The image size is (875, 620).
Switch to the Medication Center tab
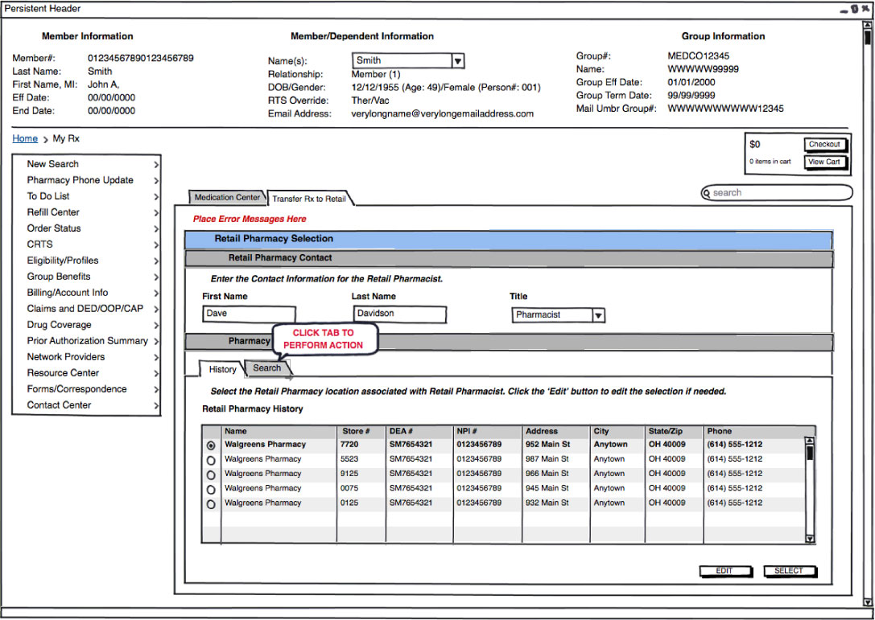[x=227, y=197]
